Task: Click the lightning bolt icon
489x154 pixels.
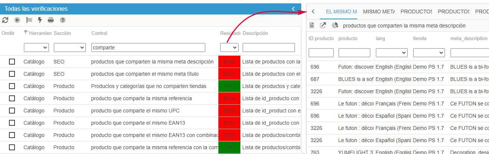Action: 40,20
